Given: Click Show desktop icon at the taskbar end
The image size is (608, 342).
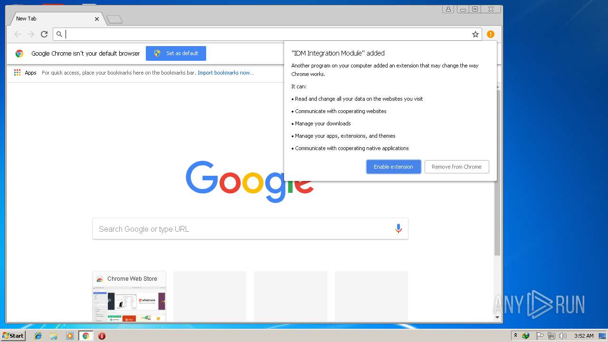Looking at the screenshot, I should coord(603,336).
